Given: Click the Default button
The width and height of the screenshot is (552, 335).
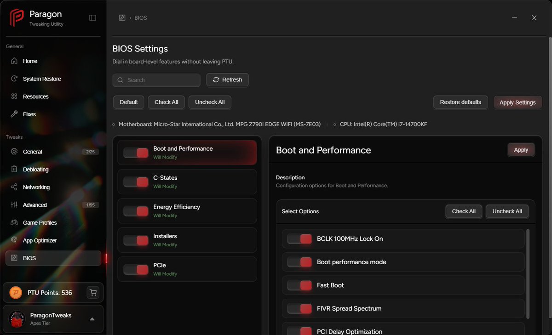Looking at the screenshot, I should [129, 102].
